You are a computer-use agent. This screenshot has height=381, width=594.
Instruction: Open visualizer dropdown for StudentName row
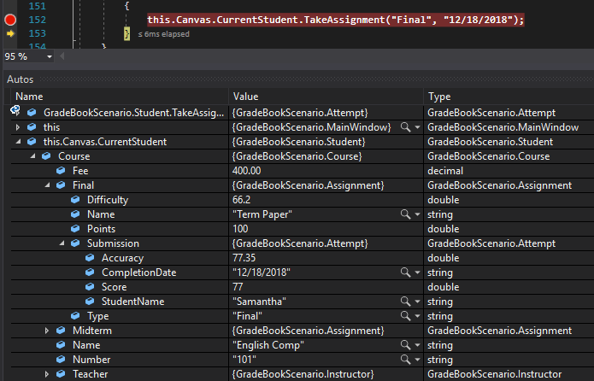pyautogui.click(x=417, y=302)
